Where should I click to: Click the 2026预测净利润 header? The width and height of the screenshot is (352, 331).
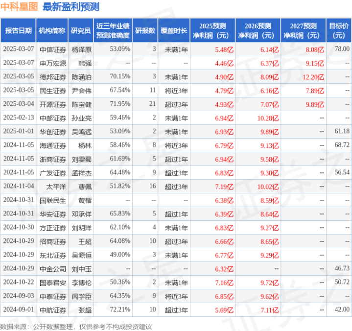tap(258, 30)
